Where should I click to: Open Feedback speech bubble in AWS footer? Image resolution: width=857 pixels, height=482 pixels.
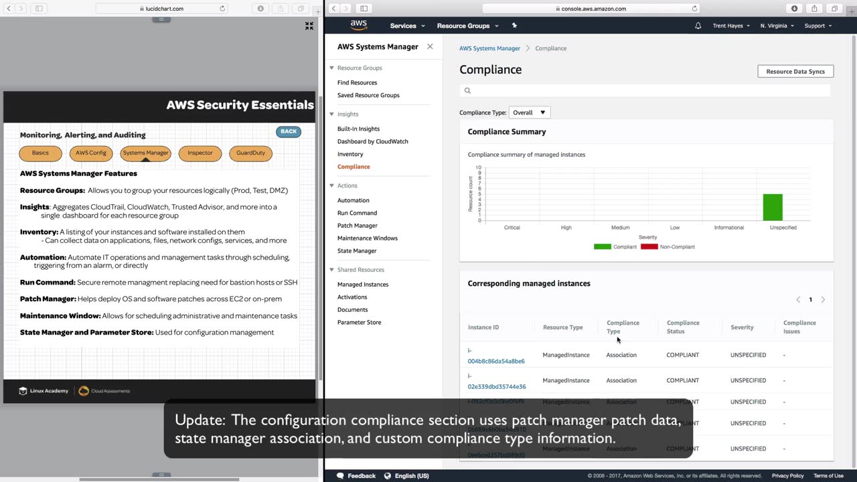340,476
